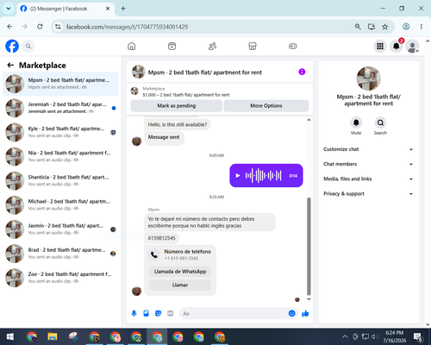Click More Options button
The width and height of the screenshot is (431, 345).
266,105
